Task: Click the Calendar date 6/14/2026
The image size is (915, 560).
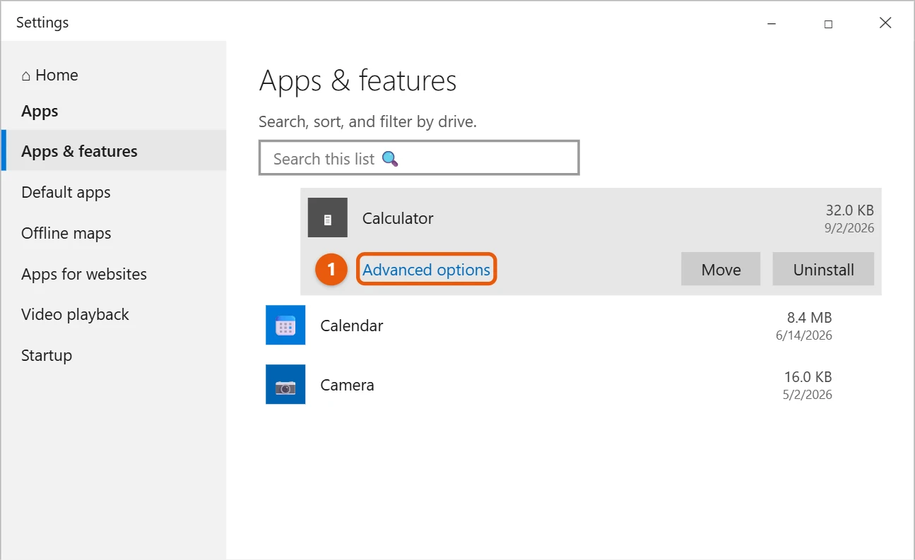Action: 803,335
